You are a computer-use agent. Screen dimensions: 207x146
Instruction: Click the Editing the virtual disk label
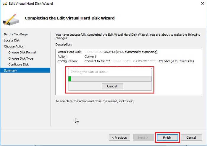click(89, 72)
